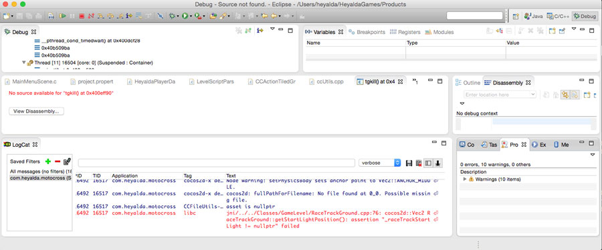602x250 pixels.
Task: Toggle Show Logical Structure in Variables view
Action: coord(500,31)
